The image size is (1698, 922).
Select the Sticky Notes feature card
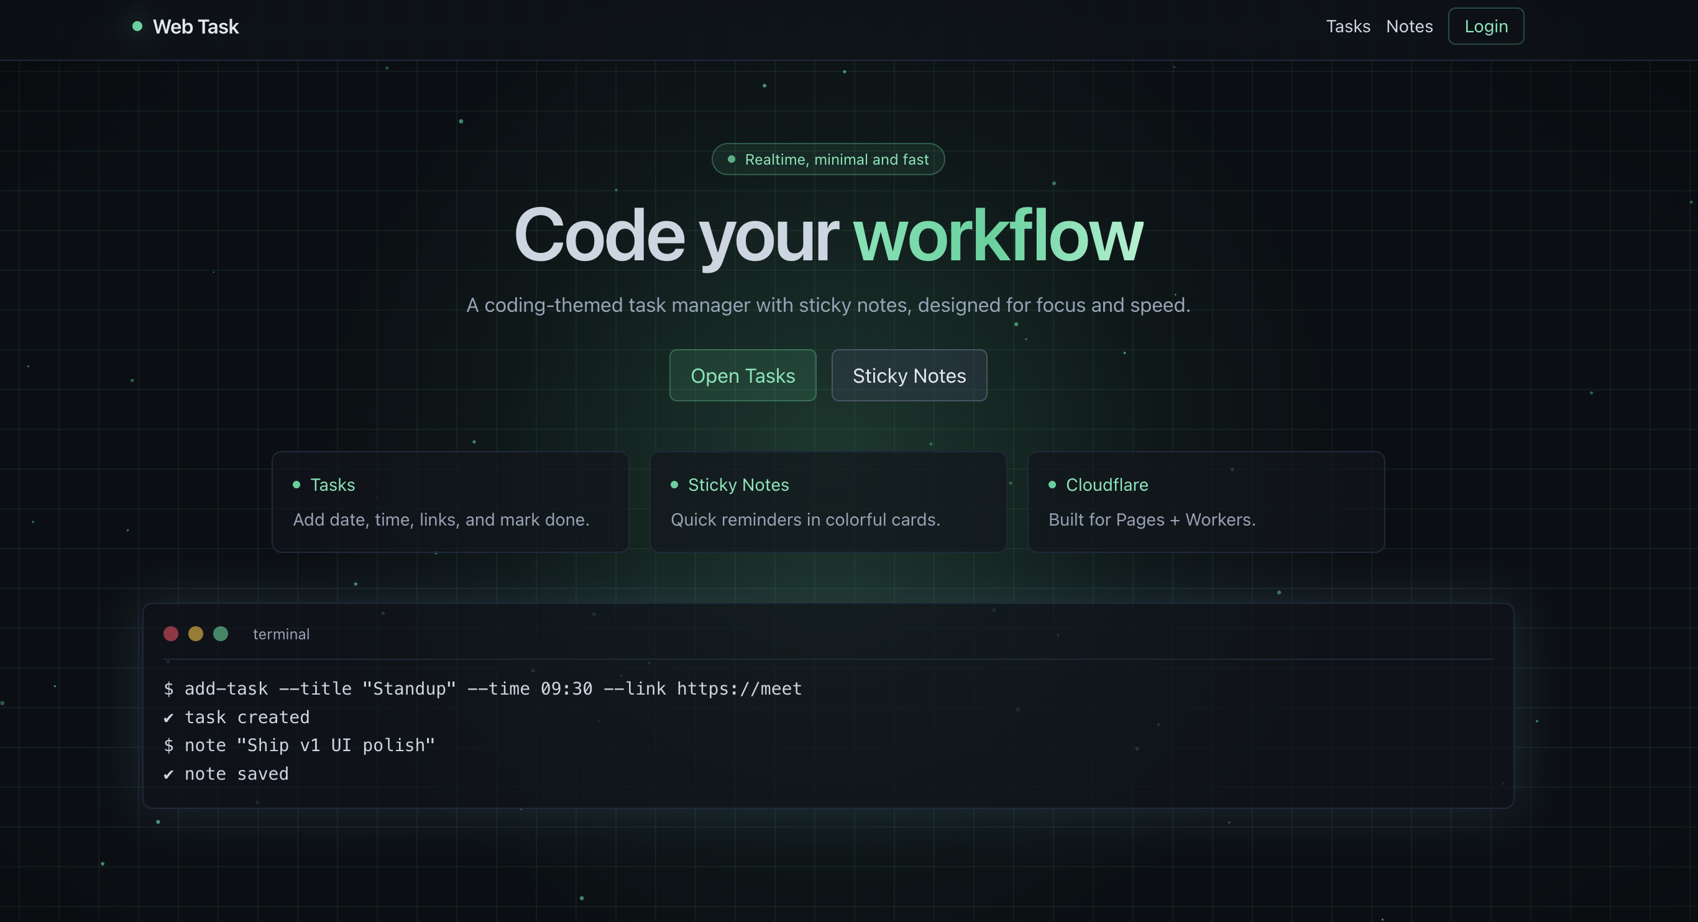828,501
